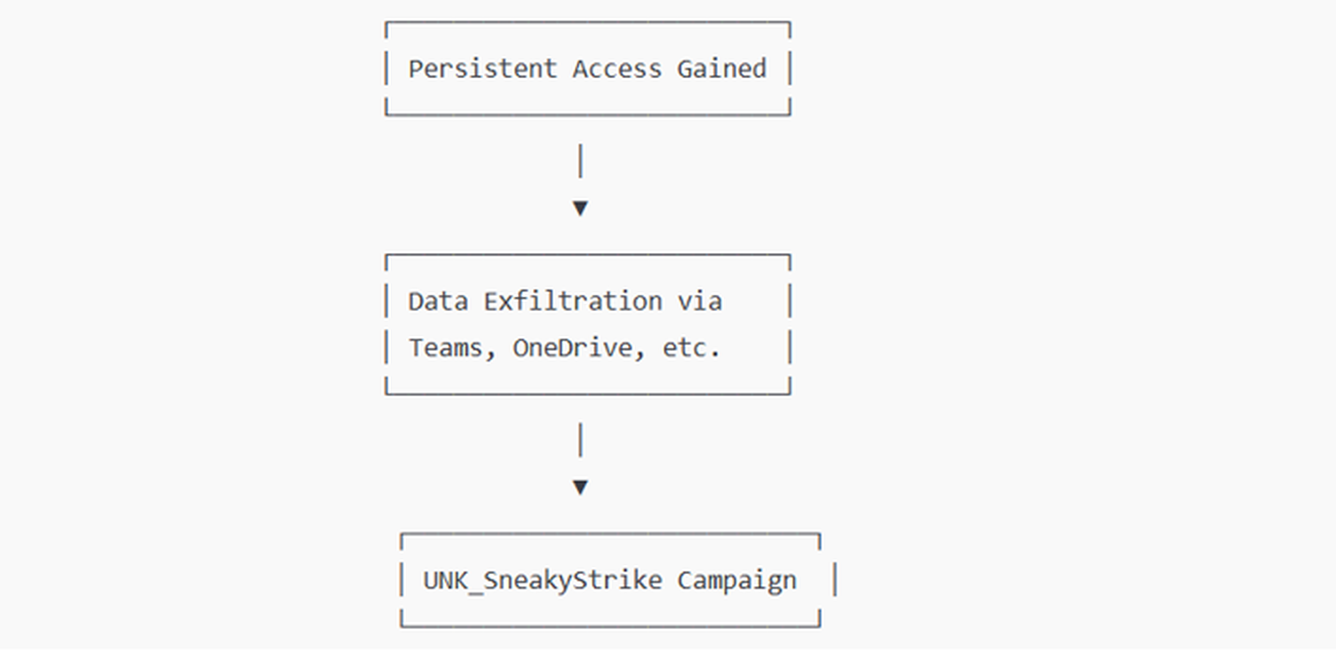Click the arrowhead above the UNK_SneakyStrike box
This screenshot has width=1336, height=653.
click(x=580, y=488)
